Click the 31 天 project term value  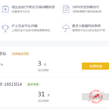(44, 94)
